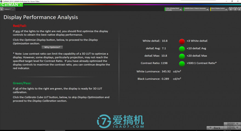Viewport: 241px width, 131px height.
Task: Click the green deltaE Max indicator light
Action: 182,56
